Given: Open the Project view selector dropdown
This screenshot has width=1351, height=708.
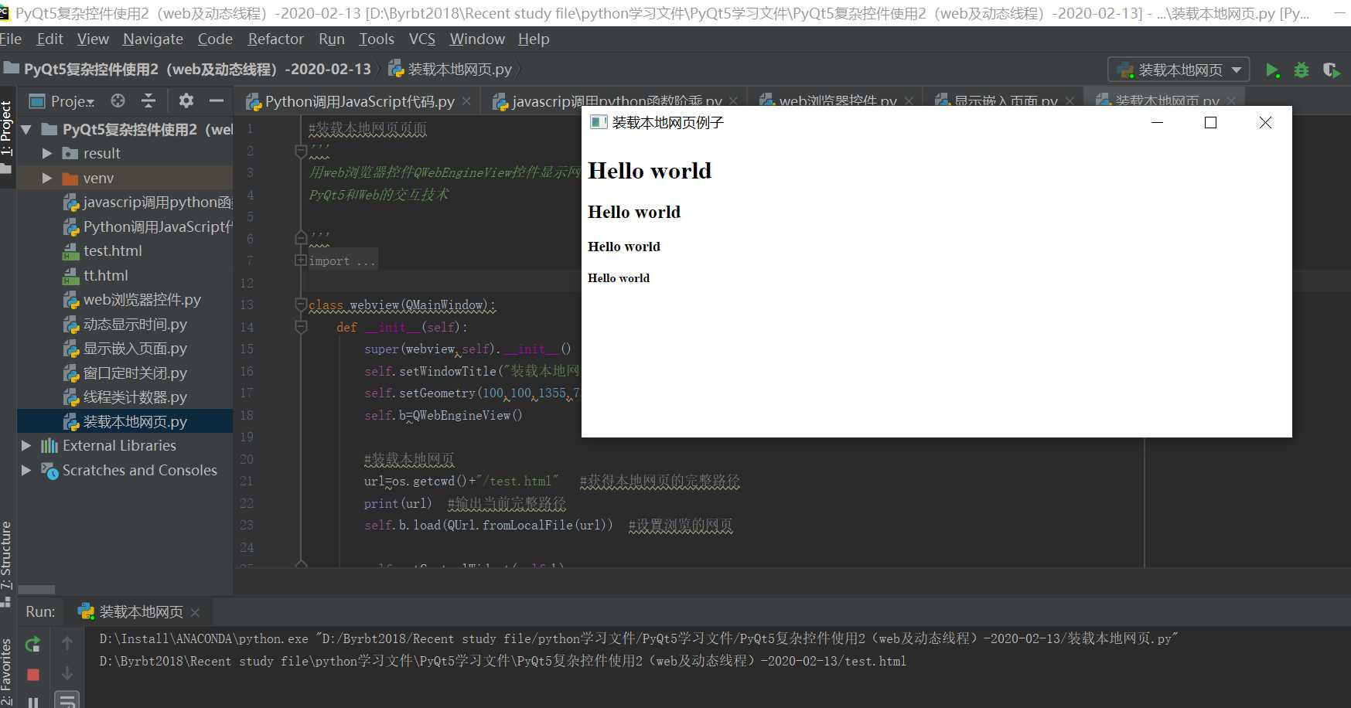Looking at the screenshot, I should click(62, 101).
